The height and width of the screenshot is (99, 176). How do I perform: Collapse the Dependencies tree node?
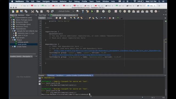12,29
